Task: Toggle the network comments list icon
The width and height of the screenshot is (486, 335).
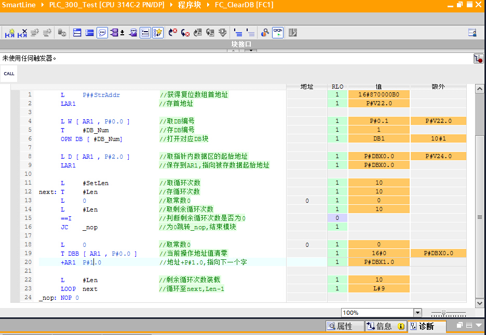Action: [145, 33]
